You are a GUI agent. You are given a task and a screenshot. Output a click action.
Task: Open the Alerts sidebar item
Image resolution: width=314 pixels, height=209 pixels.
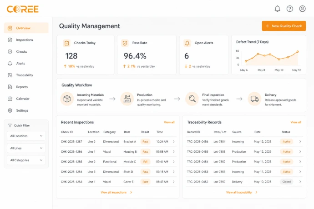pyautogui.click(x=20, y=64)
